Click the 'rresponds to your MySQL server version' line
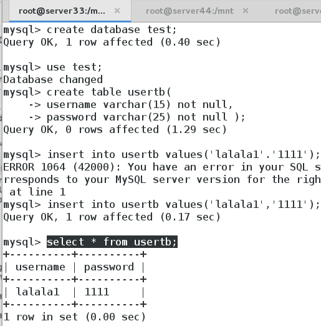The width and height of the screenshot is (321, 326). pyautogui.click(x=162, y=179)
